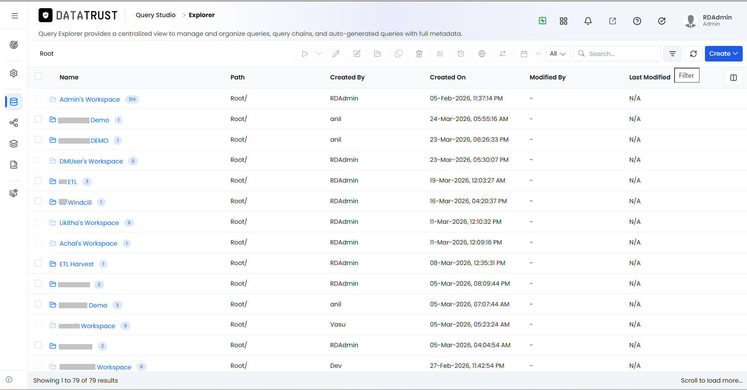This screenshot has height=390, width=747.
Task: Click the history icon in toolbar
Action: 461,54
